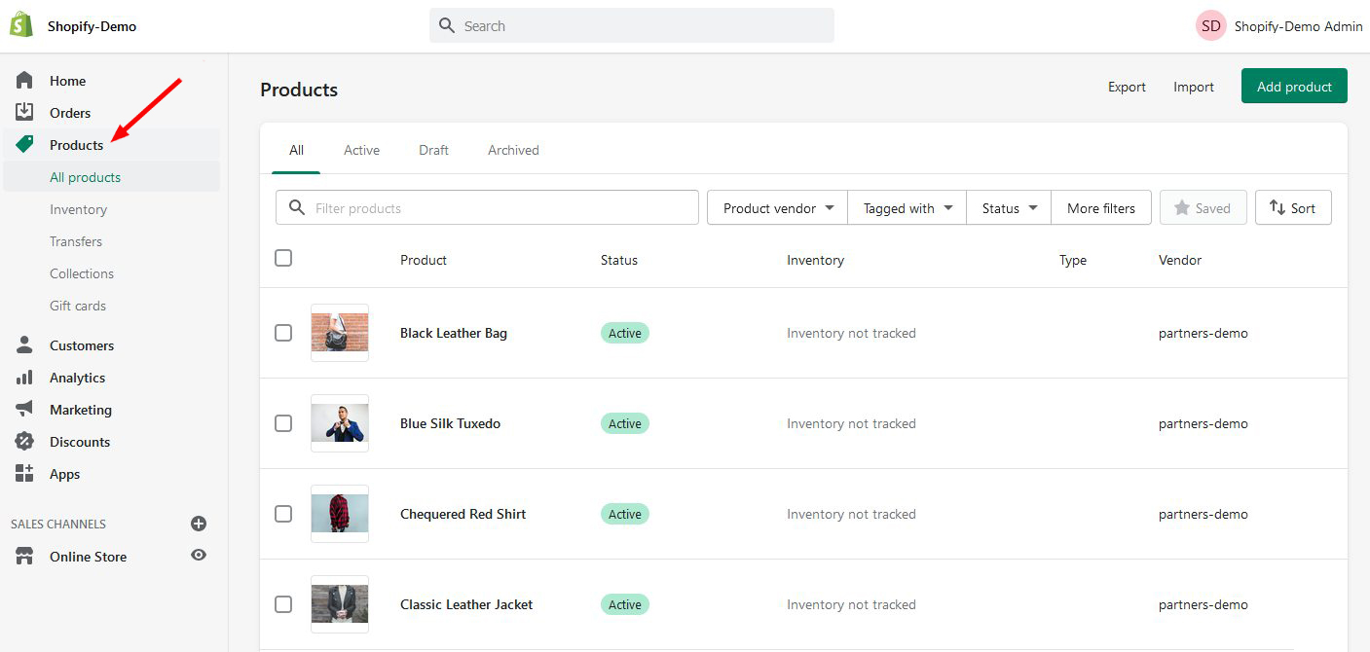Expand the Product vendor filter dropdown
1370x652 pixels.
778,208
